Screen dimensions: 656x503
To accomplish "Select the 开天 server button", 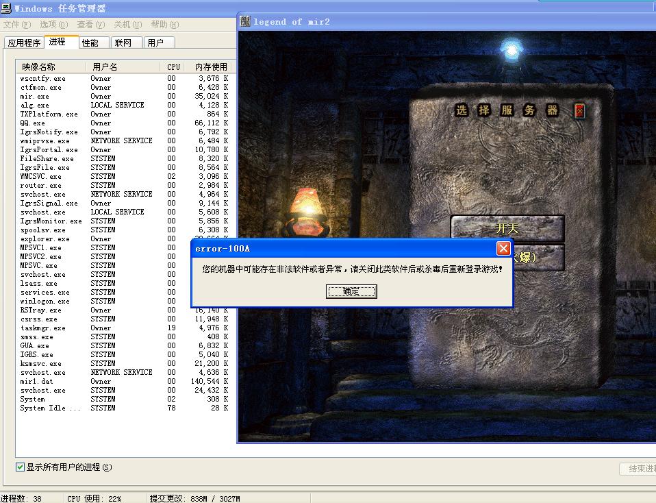I will 507,228.
